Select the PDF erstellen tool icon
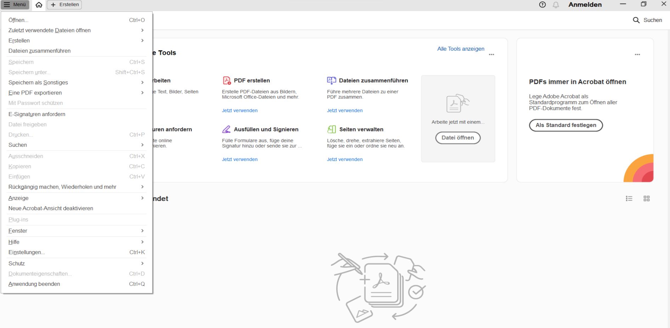The image size is (670, 328). pos(226,80)
